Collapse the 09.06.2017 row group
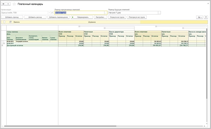Screen dimensions: 211x129 4,43
